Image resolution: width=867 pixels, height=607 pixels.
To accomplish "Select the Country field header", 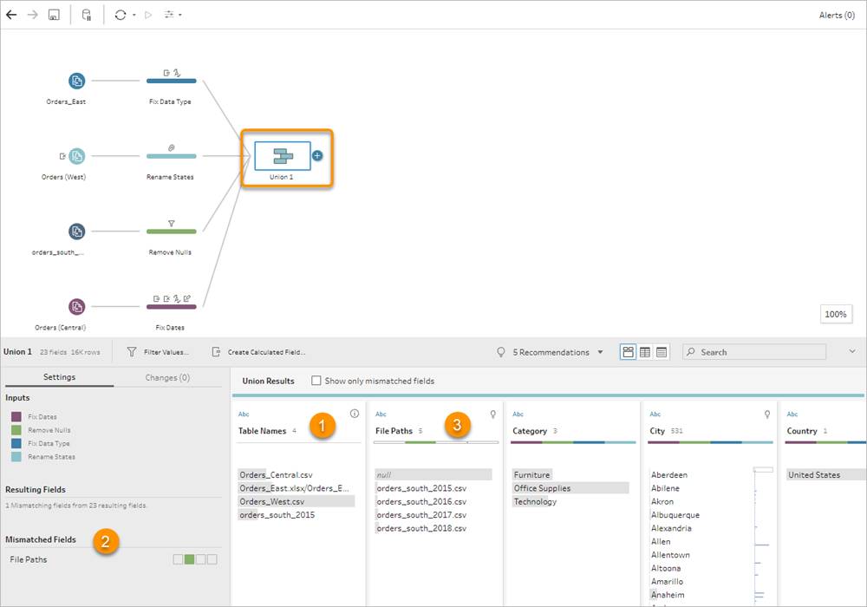I will pos(802,431).
